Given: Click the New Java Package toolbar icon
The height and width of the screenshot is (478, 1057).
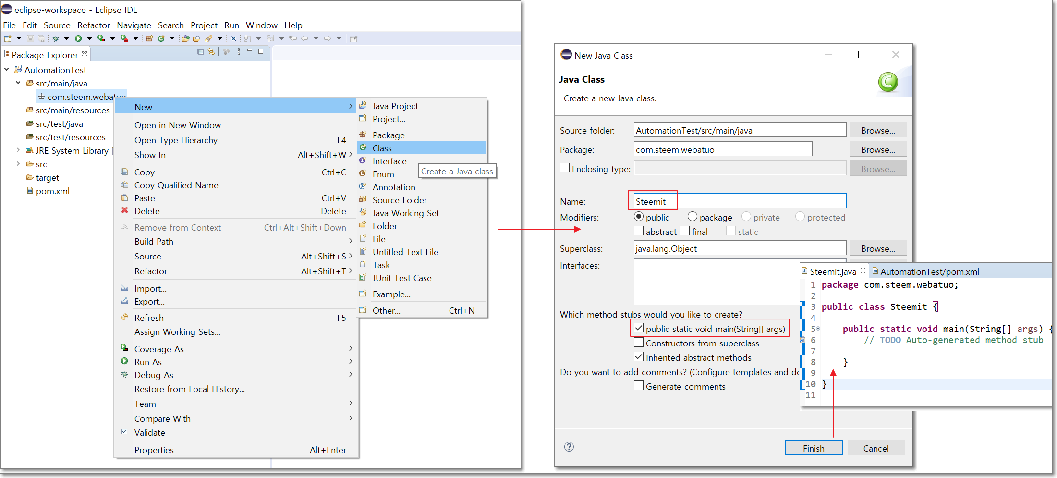Looking at the screenshot, I should click(149, 38).
